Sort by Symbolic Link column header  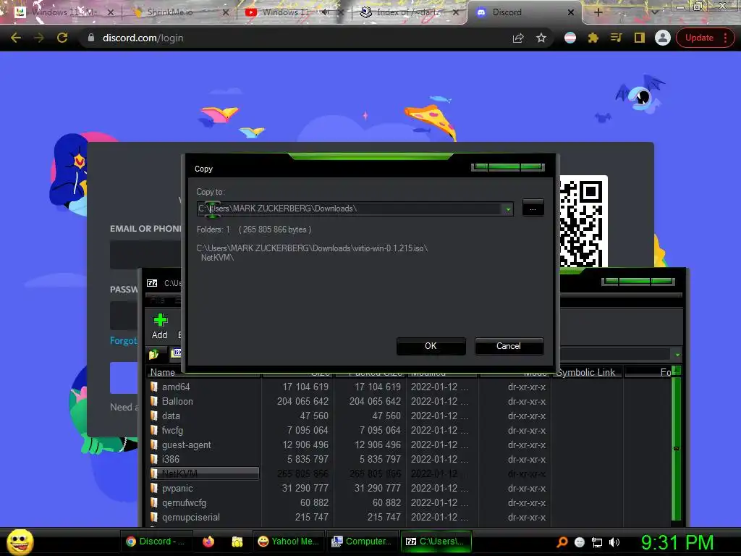pos(586,373)
